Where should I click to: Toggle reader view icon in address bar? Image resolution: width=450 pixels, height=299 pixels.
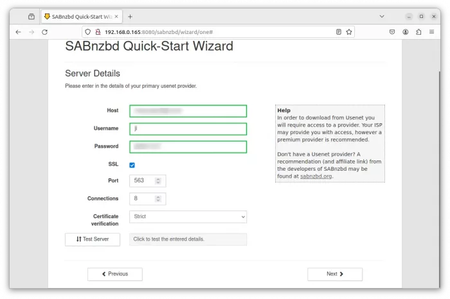[x=339, y=31]
